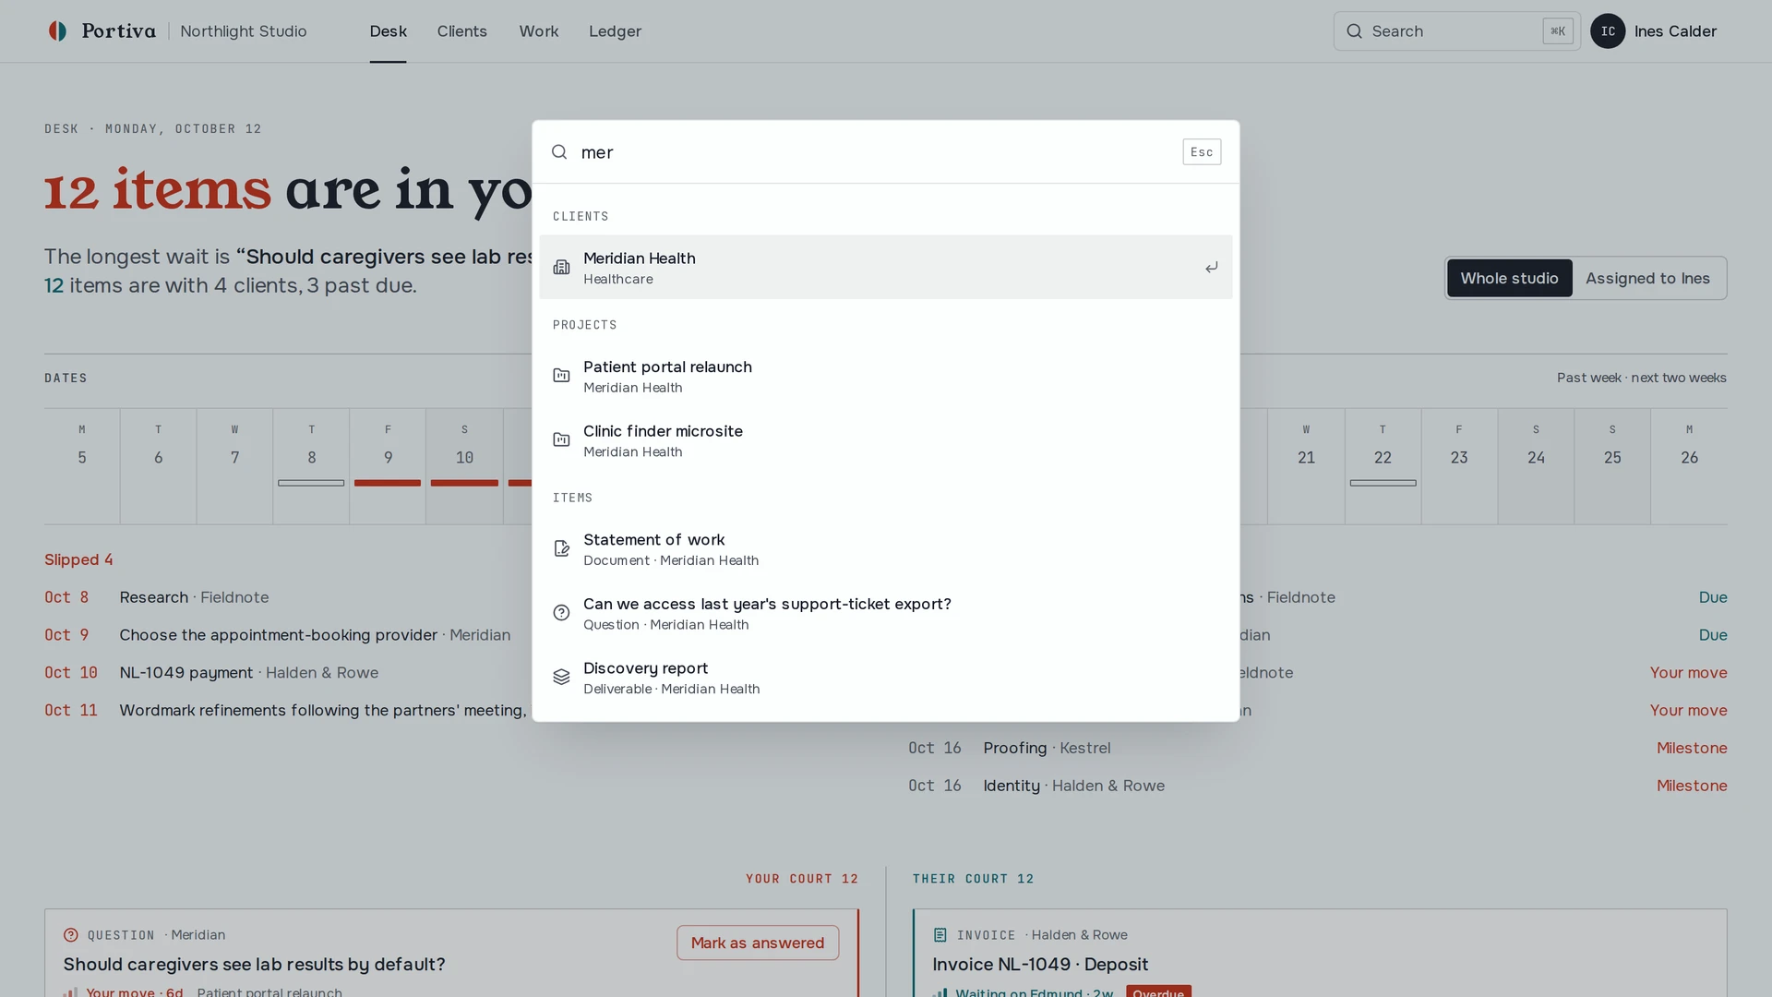Select calendar day Thursday 22
The width and height of the screenshot is (1772, 997).
1383,466
